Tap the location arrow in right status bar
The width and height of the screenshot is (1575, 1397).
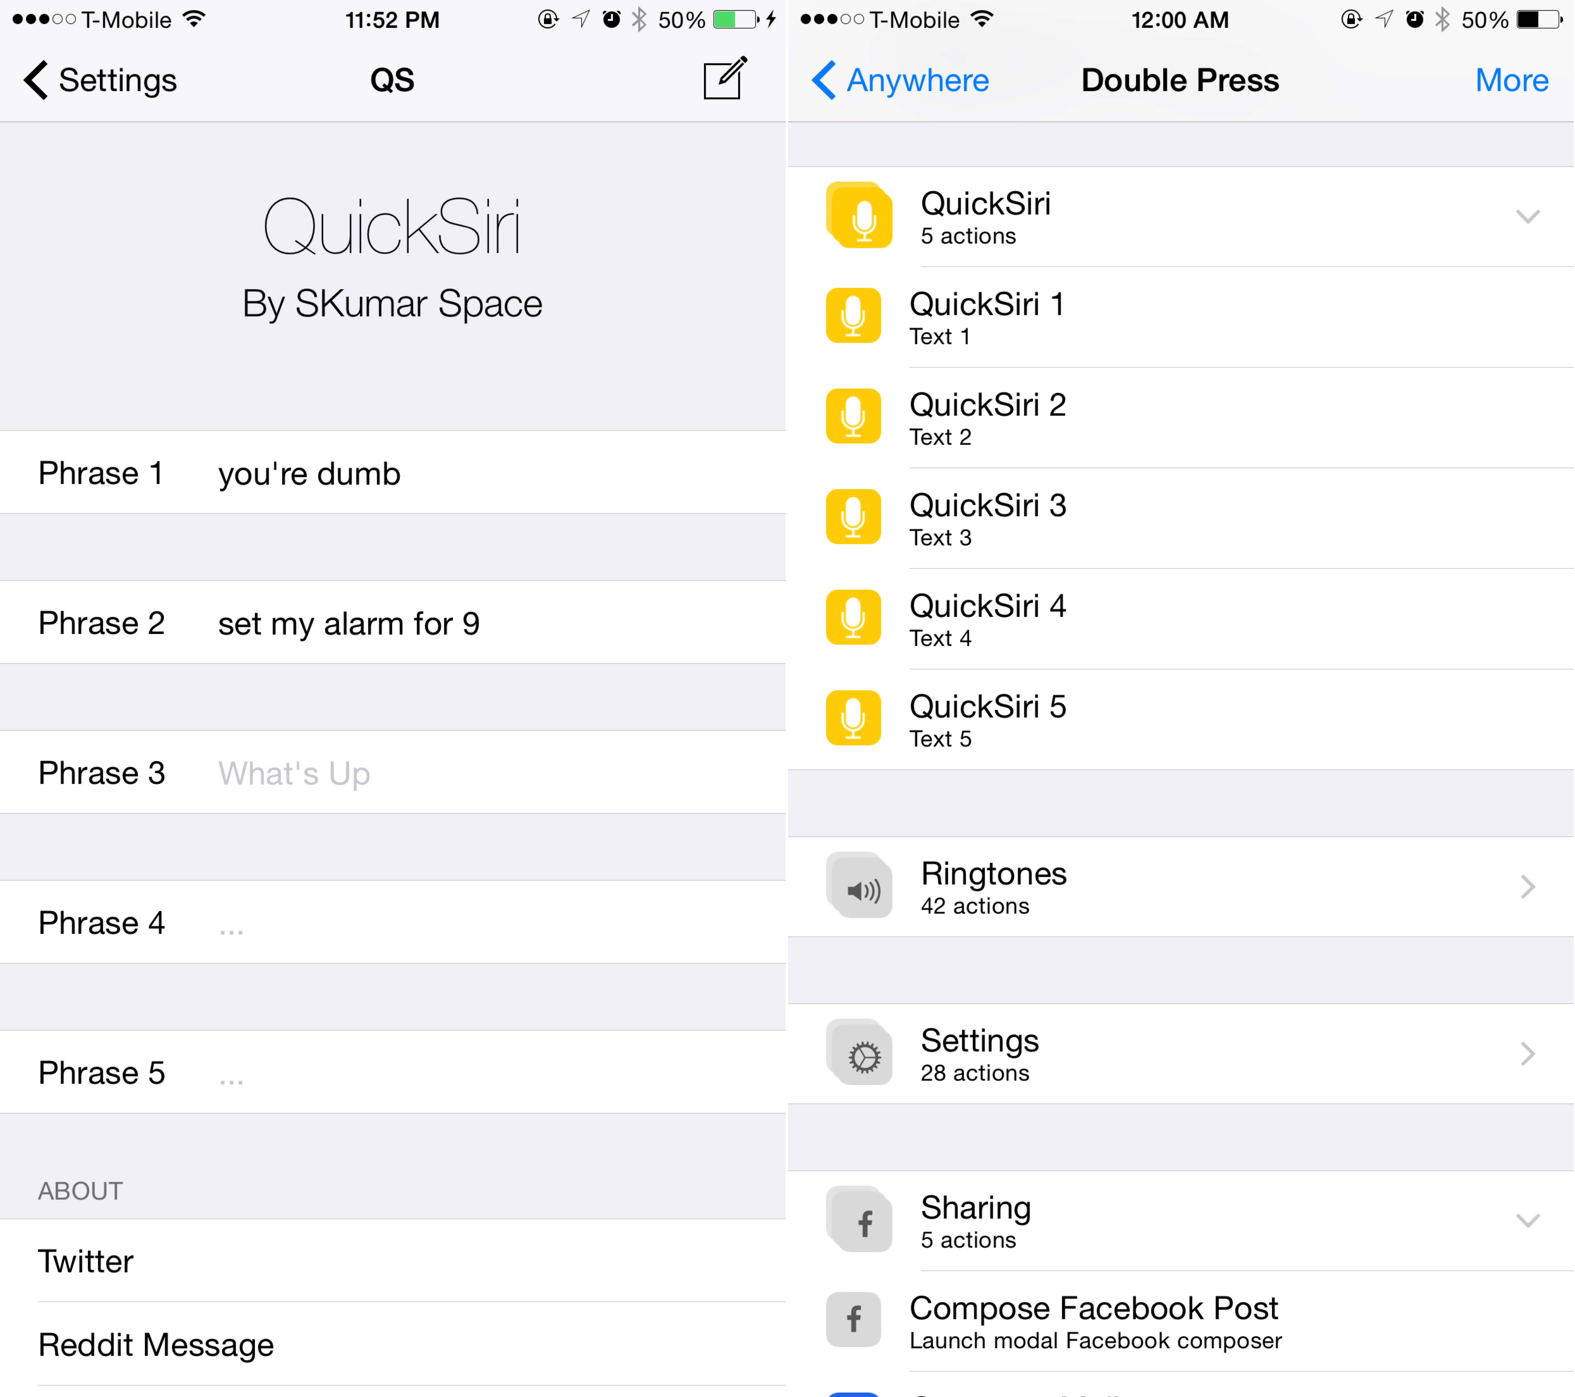[1385, 19]
